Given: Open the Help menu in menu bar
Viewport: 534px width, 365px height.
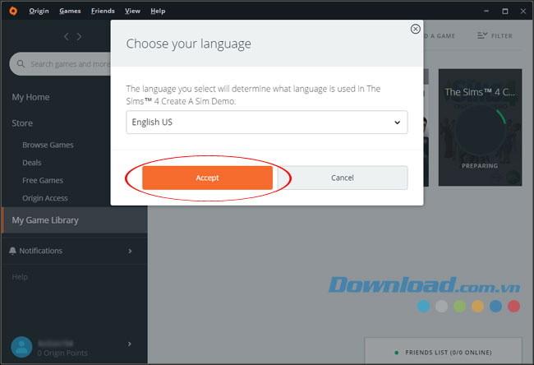Looking at the screenshot, I should pyautogui.click(x=158, y=11).
